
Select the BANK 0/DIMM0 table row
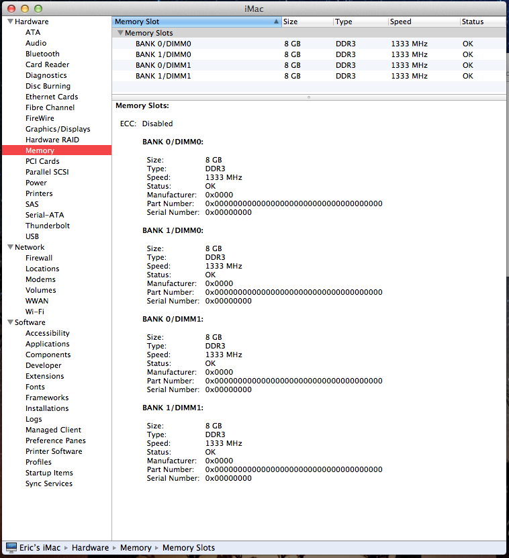[309, 44]
